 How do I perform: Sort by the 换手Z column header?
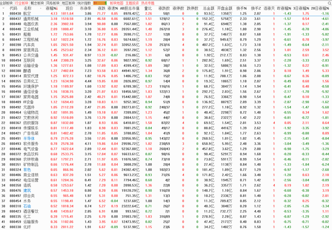(x=256, y=8)
